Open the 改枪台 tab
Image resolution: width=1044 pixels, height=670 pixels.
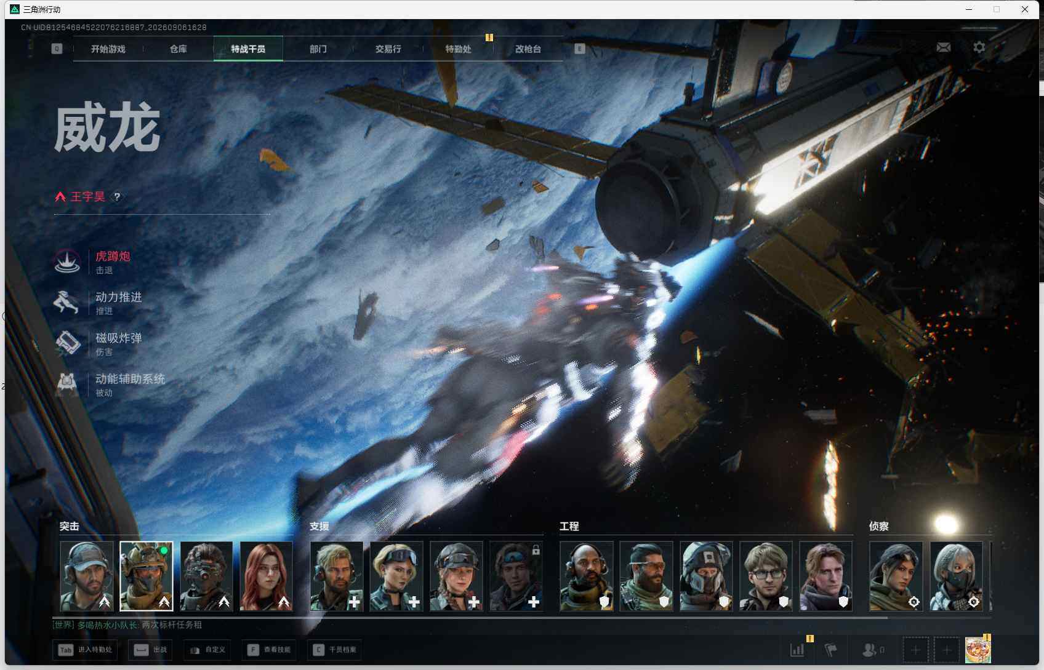point(528,49)
